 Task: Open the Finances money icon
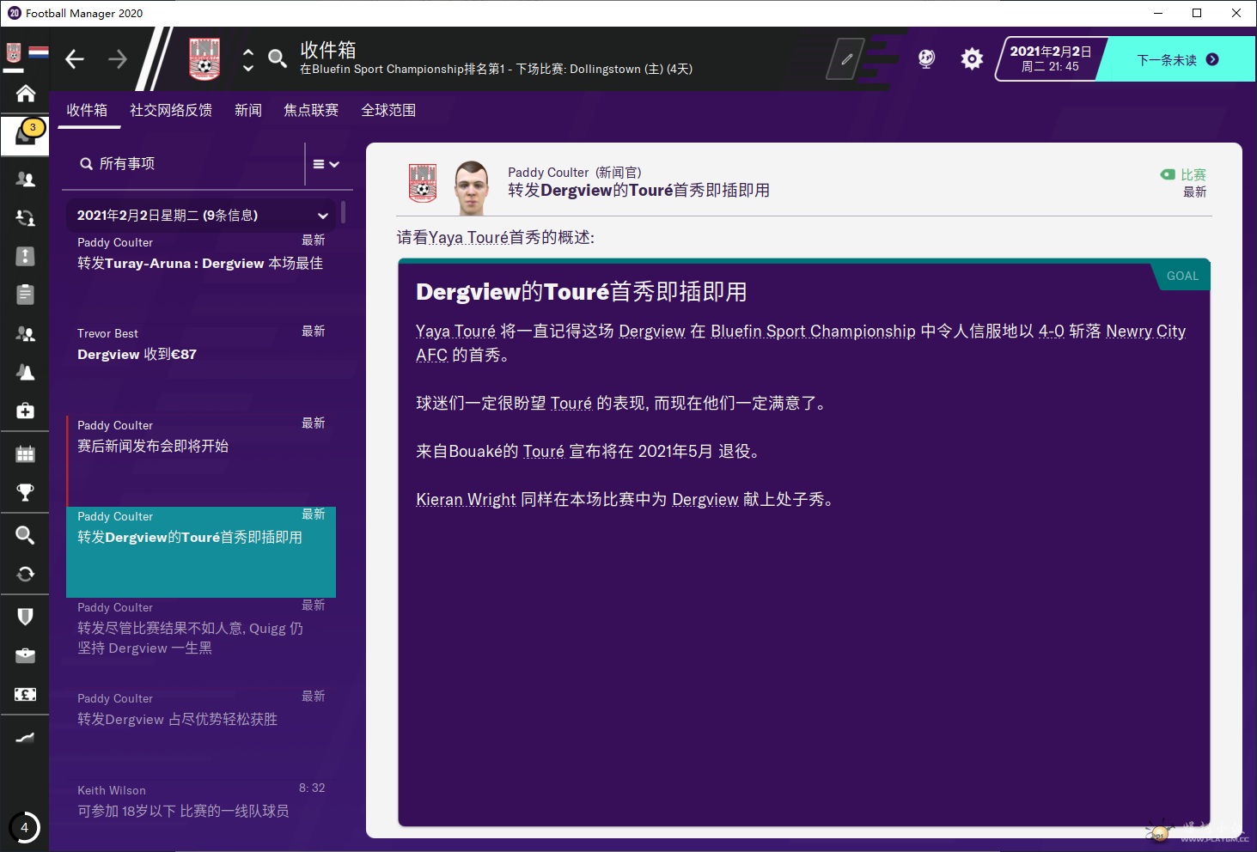point(25,694)
